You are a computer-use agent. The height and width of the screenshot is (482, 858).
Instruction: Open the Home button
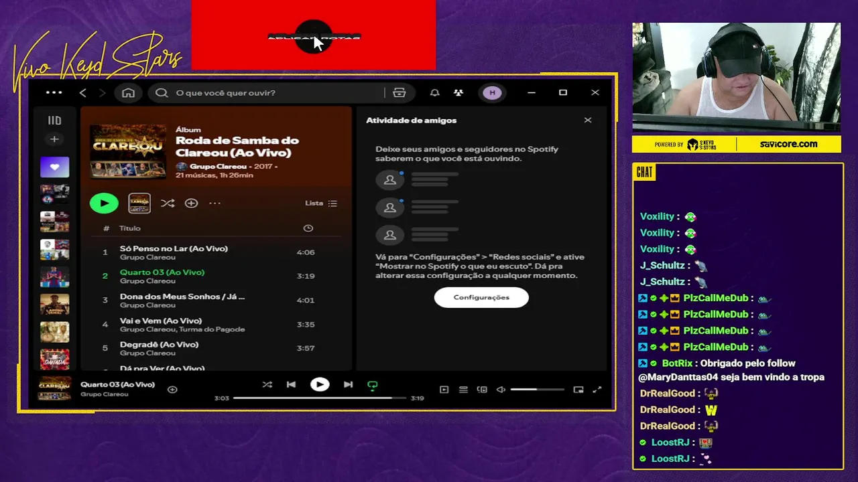coord(128,92)
